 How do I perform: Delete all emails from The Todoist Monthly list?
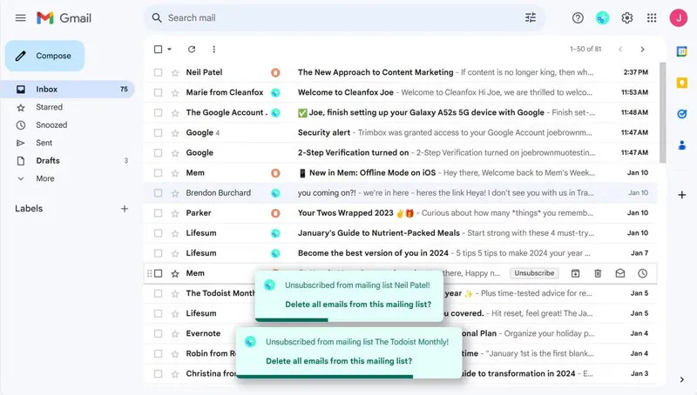coord(339,361)
